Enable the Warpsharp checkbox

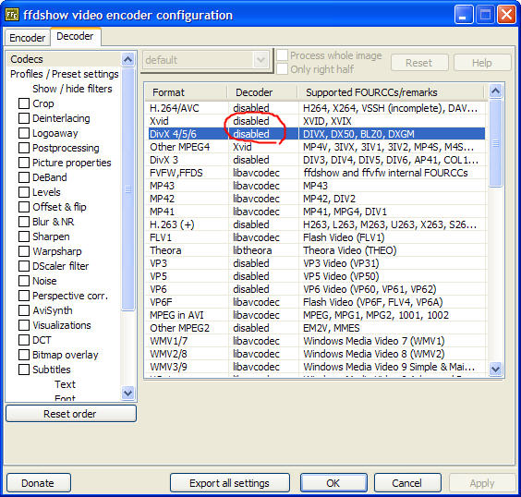tap(24, 251)
